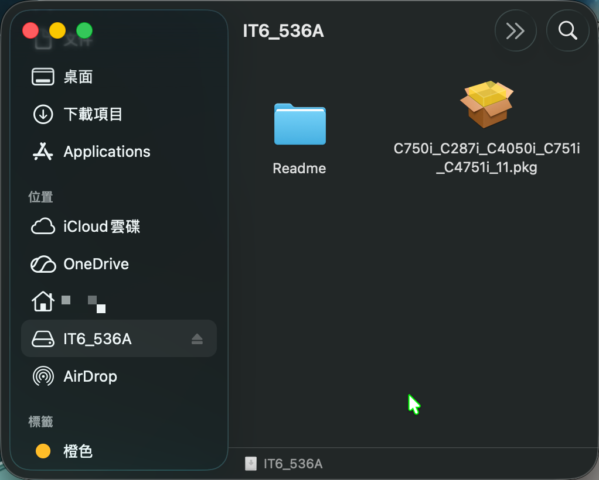The width and height of the screenshot is (599, 480).
Task: Click the home folder house icon
Action: click(43, 301)
